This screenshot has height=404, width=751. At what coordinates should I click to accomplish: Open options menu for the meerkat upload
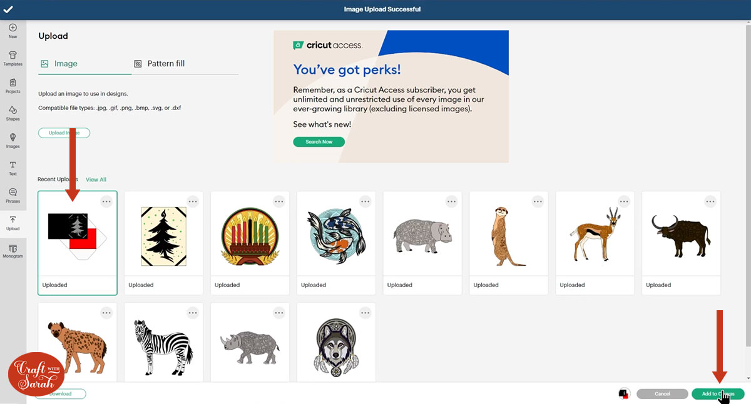tap(538, 201)
